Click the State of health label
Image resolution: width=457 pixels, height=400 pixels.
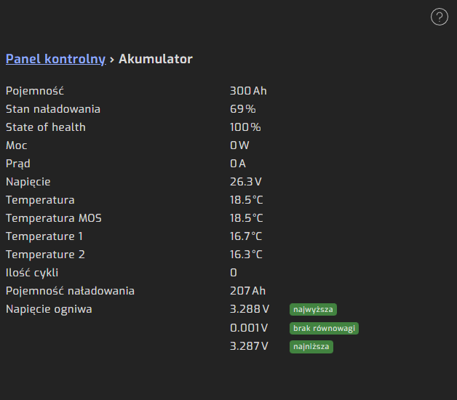[x=46, y=127]
